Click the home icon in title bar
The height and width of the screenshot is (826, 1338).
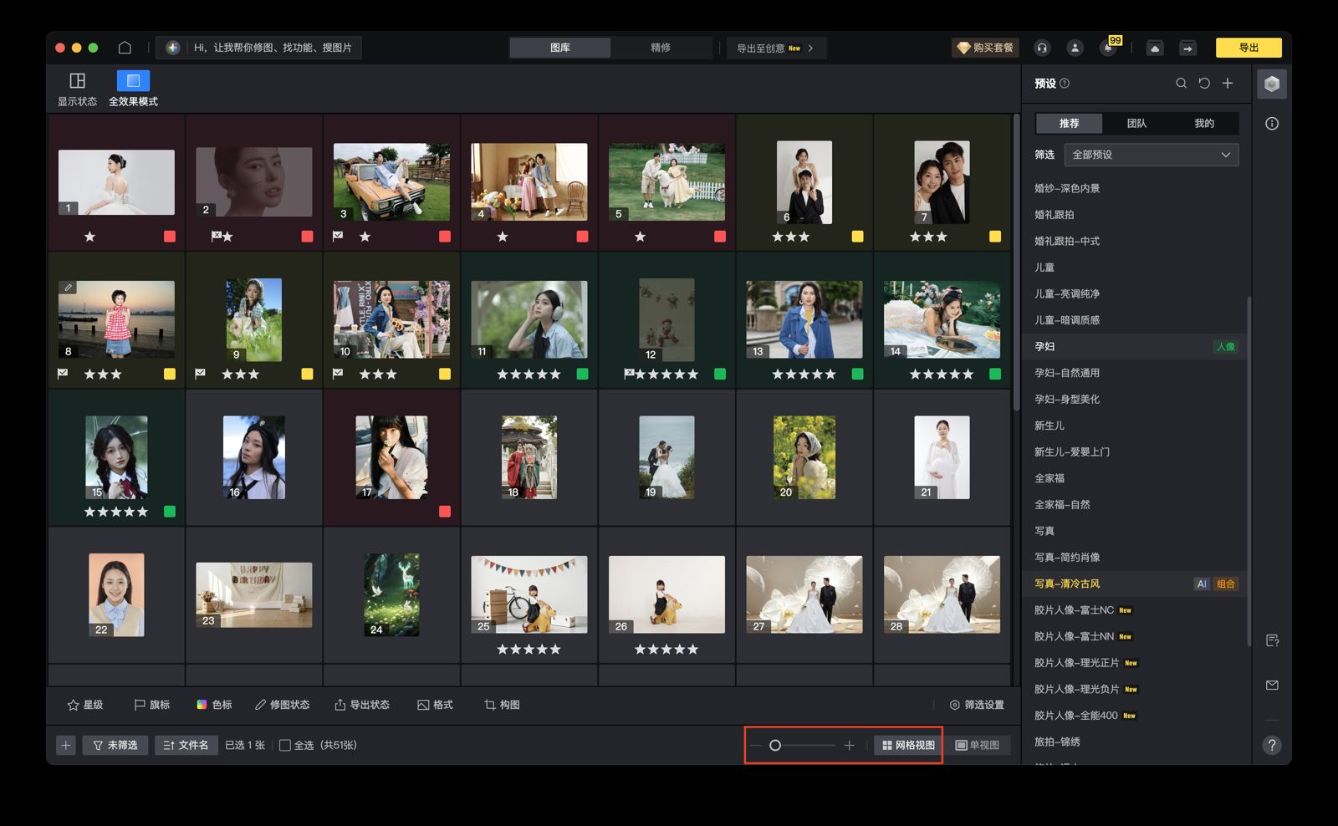pyautogui.click(x=125, y=48)
